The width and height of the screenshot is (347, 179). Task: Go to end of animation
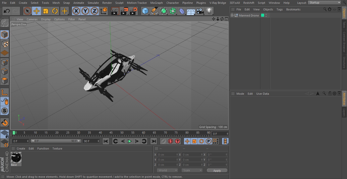click(154, 141)
